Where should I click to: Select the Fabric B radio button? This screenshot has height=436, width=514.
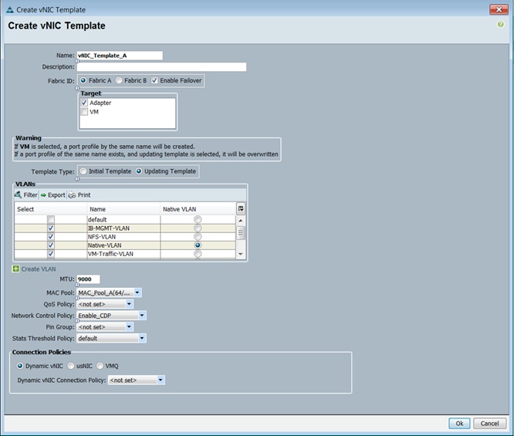click(119, 80)
